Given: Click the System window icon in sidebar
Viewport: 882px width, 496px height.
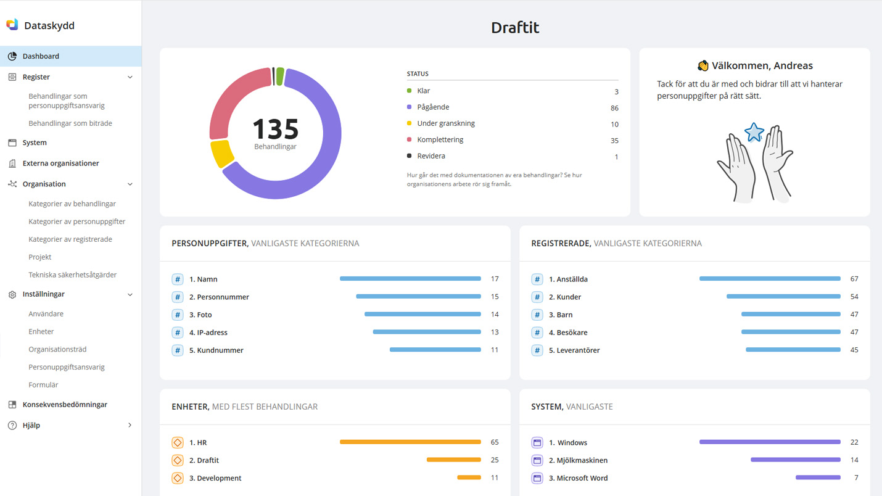Looking at the screenshot, I should pyautogui.click(x=12, y=143).
